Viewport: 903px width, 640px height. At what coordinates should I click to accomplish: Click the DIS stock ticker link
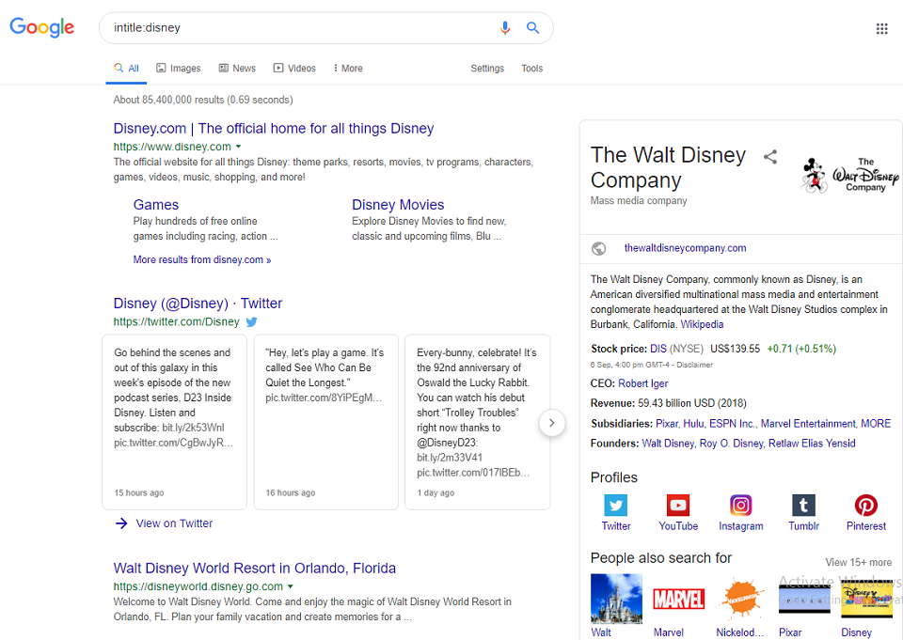point(658,349)
